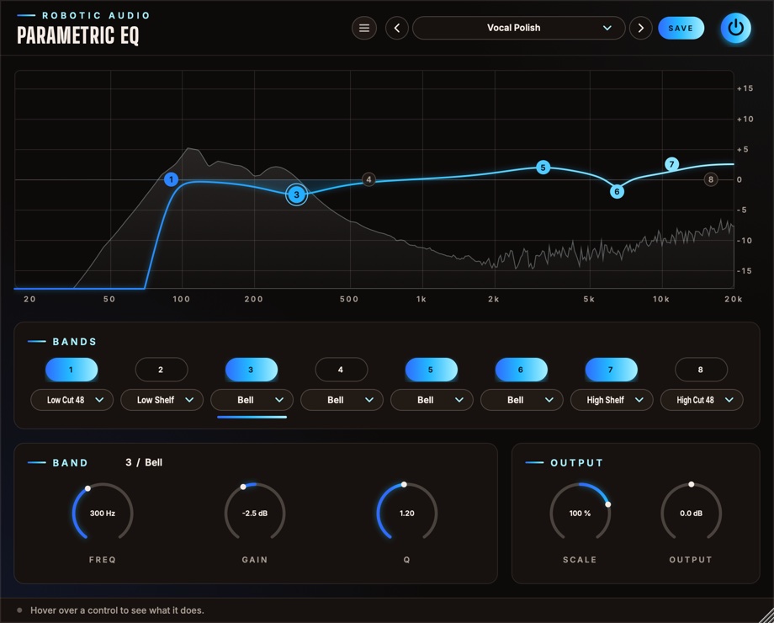Image resolution: width=774 pixels, height=623 pixels.
Task: Open the Low Cut 48 filter type dropdown
Action: [72, 400]
